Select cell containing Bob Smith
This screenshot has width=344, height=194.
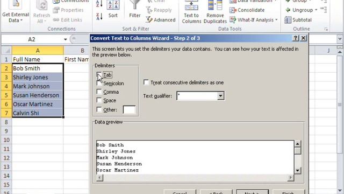pyautogui.click(x=38, y=68)
